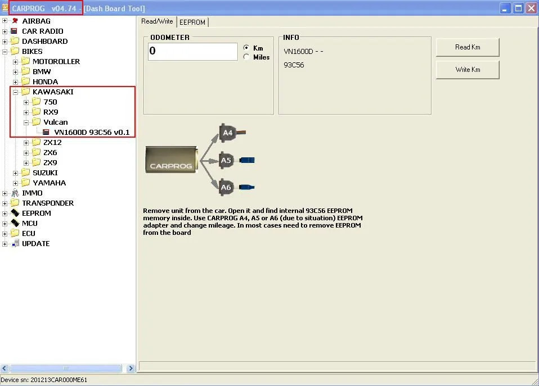Click the RX9 folder icon
The image size is (539, 386).
36,112
